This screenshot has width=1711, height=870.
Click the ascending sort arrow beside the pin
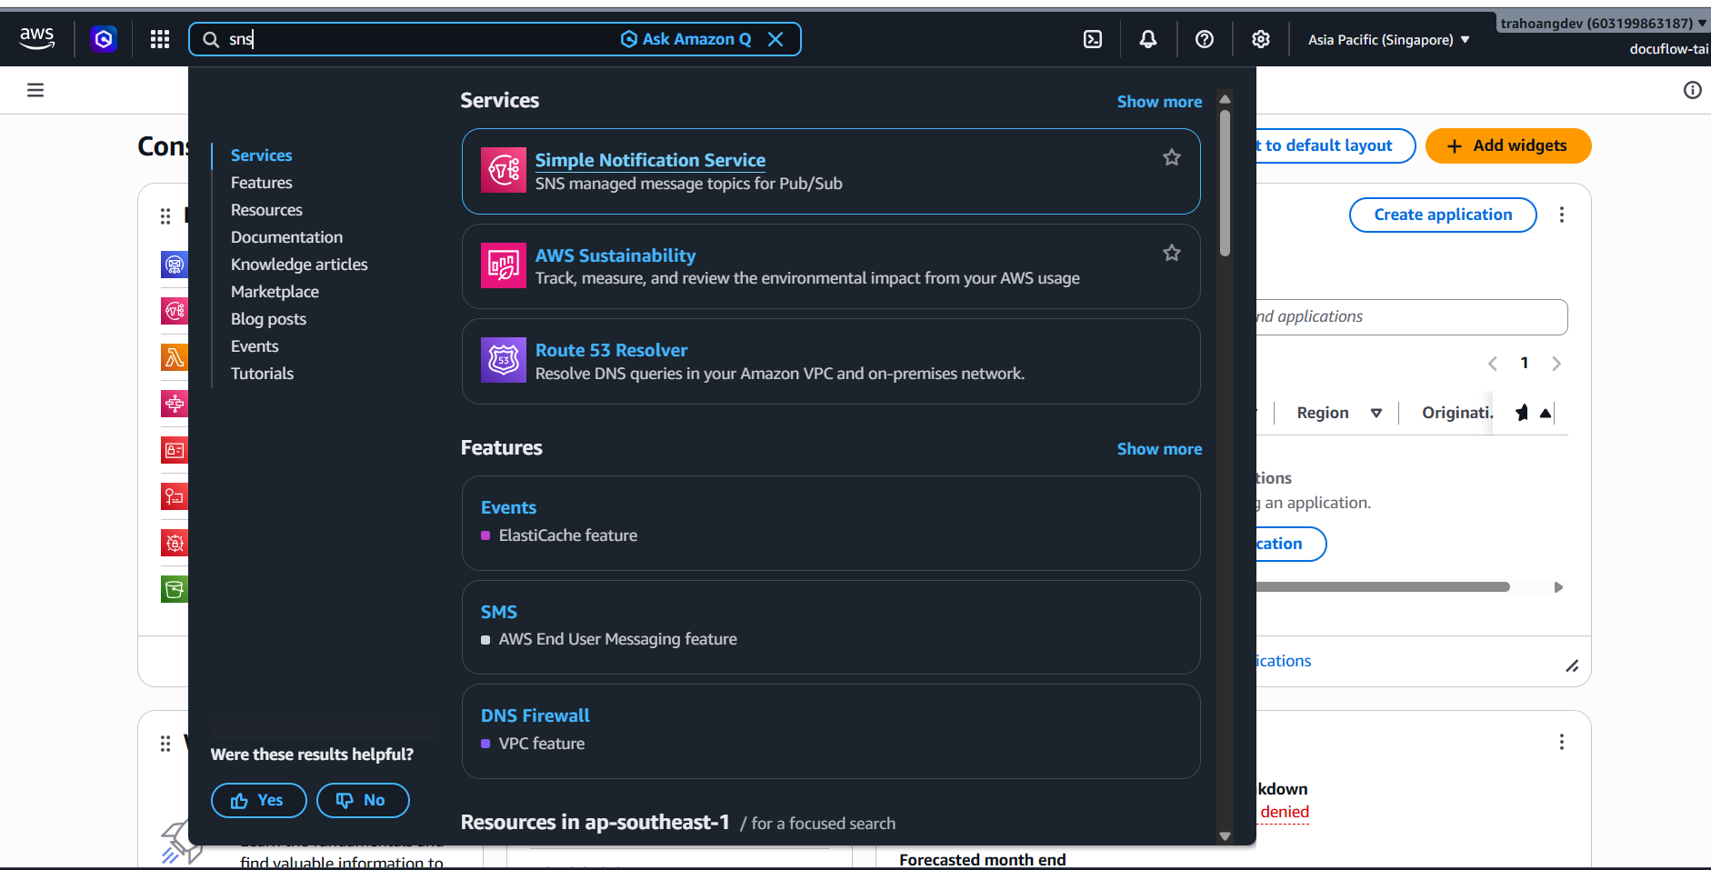pos(1546,414)
